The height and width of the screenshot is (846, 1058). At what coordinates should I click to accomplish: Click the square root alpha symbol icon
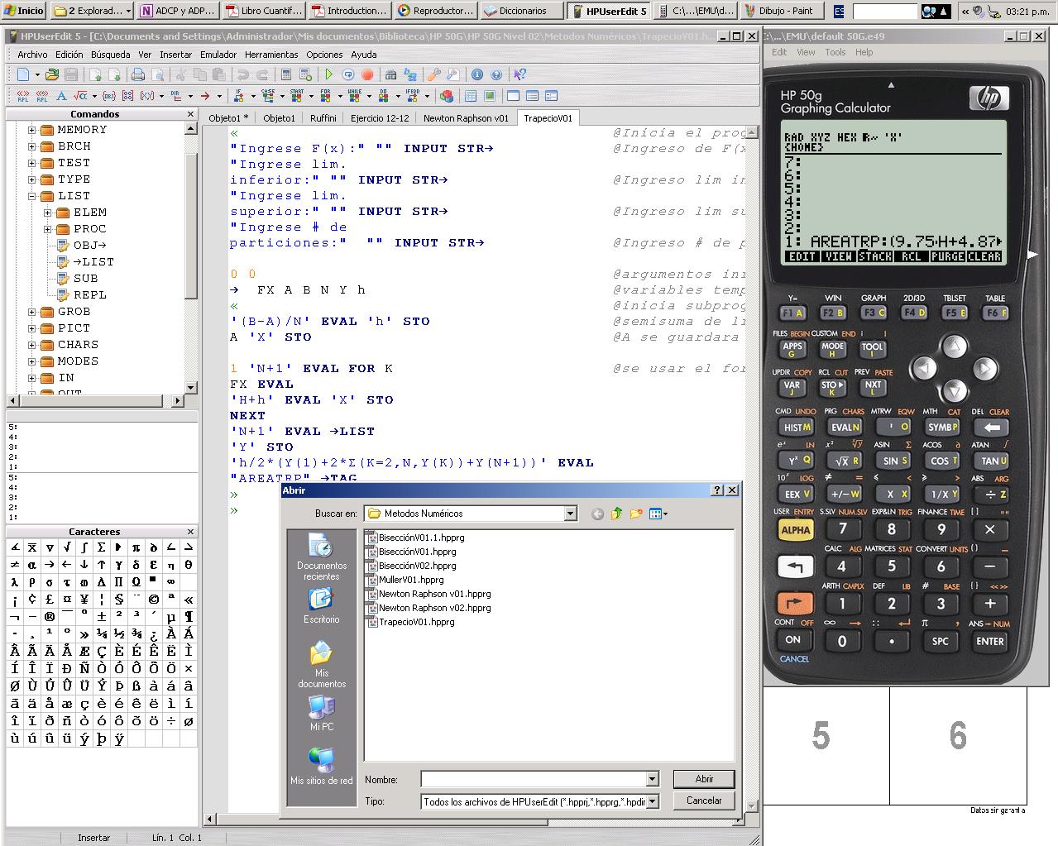click(81, 96)
